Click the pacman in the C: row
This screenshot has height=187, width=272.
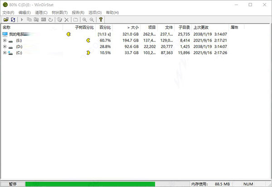tap(88, 53)
